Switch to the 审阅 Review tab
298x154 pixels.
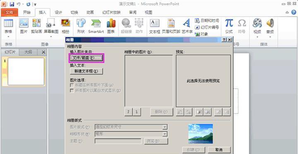[133, 12]
